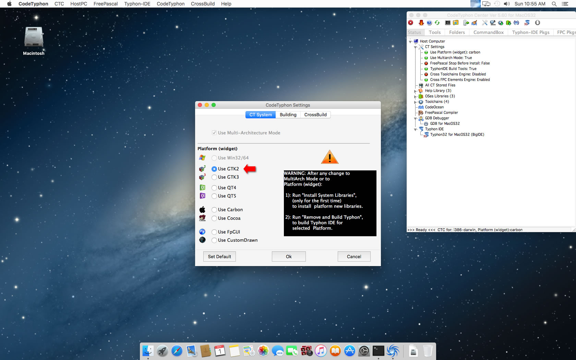Expand the Help Library (3) node
The height and width of the screenshot is (360, 576).
416,91
